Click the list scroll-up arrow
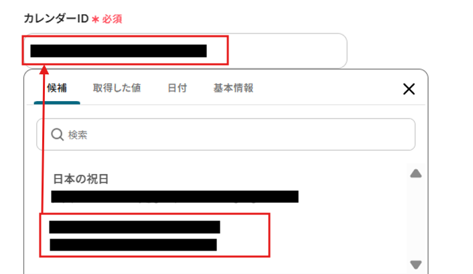This screenshot has width=473, height=274. (415, 174)
